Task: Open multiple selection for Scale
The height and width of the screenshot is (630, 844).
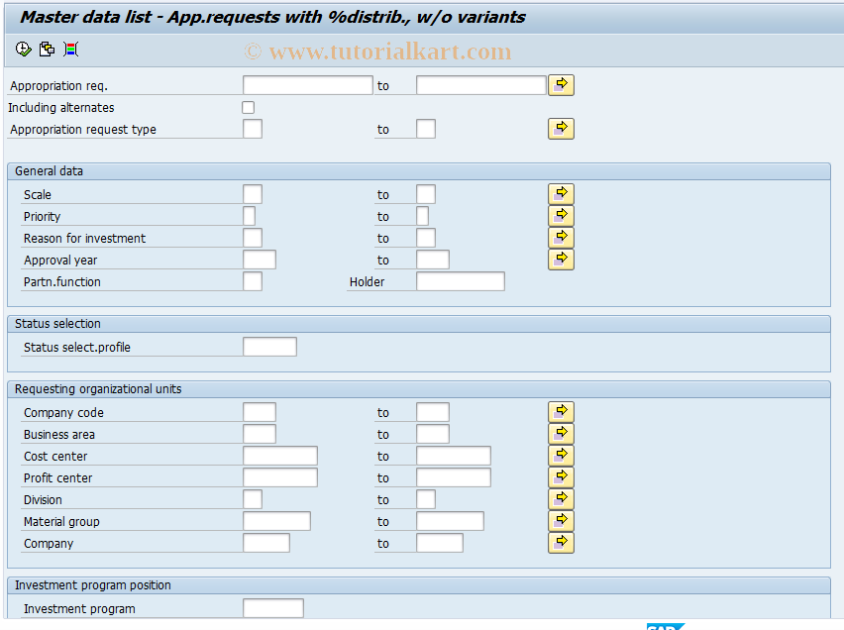Action: pos(561,194)
